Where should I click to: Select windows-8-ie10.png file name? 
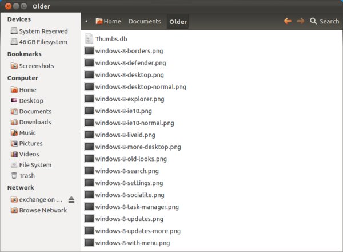(x=123, y=111)
